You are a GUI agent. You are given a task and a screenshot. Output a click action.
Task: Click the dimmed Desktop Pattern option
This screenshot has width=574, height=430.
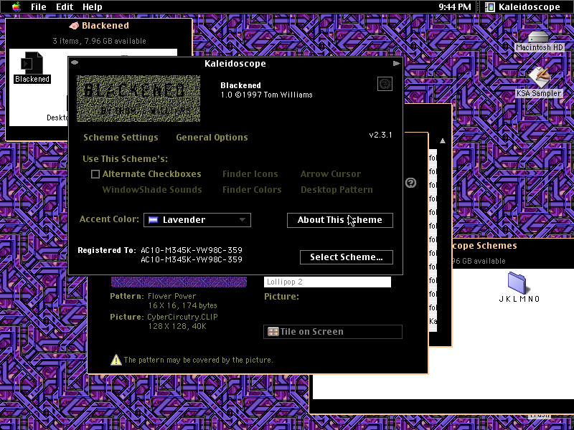tap(337, 190)
